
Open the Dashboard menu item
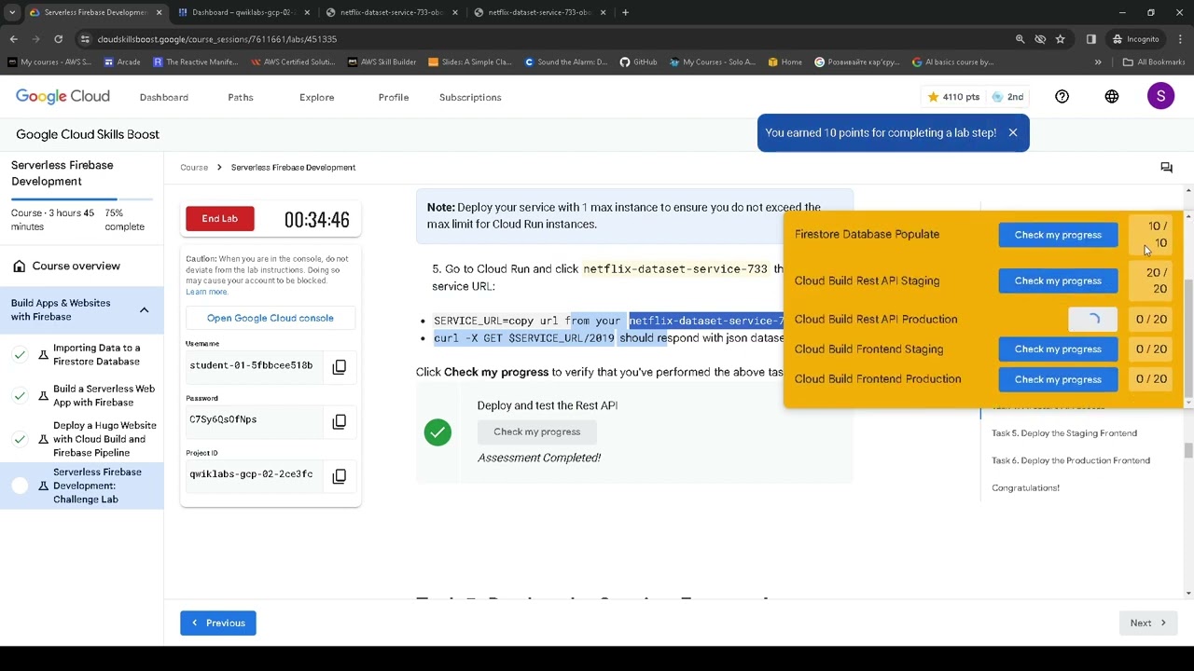pyautogui.click(x=164, y=97)
